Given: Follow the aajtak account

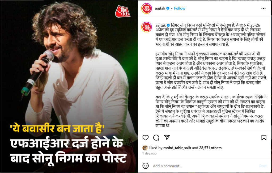Looking at the screenshot, I should click(180, 8).
